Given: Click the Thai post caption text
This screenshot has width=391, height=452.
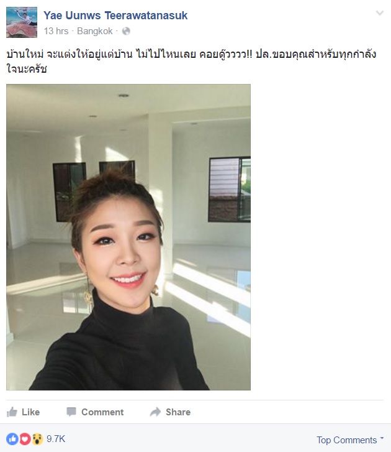Looking at the screenshot, I should pyautogui.click(x=191, y=62).
